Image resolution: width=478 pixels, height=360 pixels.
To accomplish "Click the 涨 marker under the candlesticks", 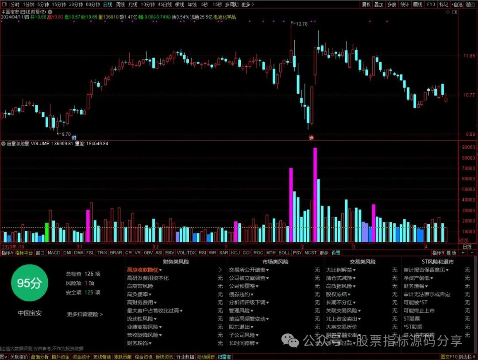I will [311, 138].
